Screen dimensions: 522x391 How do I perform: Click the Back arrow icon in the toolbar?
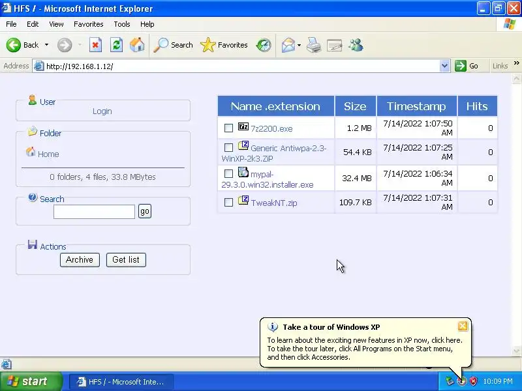coord(14,45)
